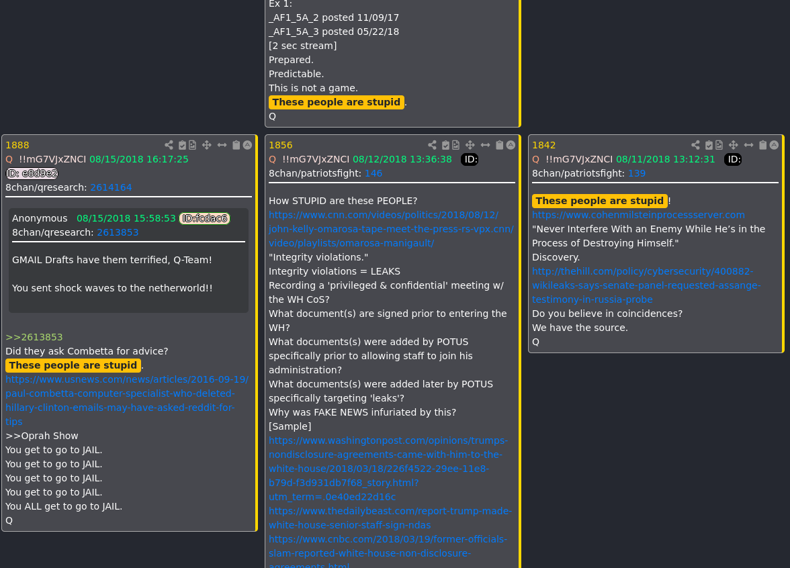This screenshot has height=568, width=790.
Task: Click the ID: e8d9e2 badge
Action: 32,173
